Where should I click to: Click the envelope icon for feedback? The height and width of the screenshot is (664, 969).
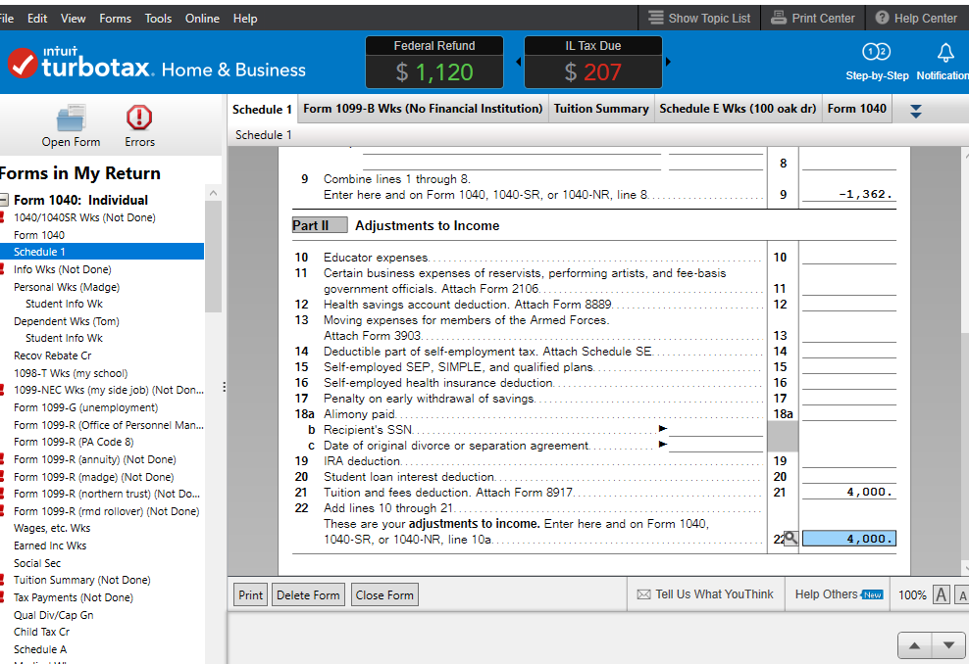tap(643, 594)
